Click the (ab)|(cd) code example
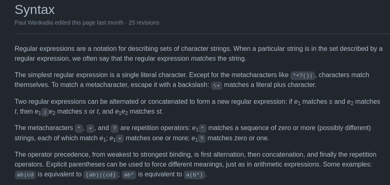 tap(101, 175)
